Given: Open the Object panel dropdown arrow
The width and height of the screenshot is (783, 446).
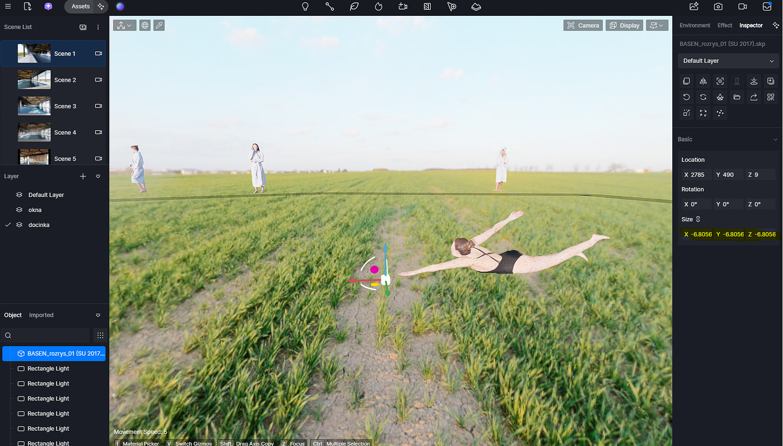Looking at the screenshot, I should click(x=98, y=315).
